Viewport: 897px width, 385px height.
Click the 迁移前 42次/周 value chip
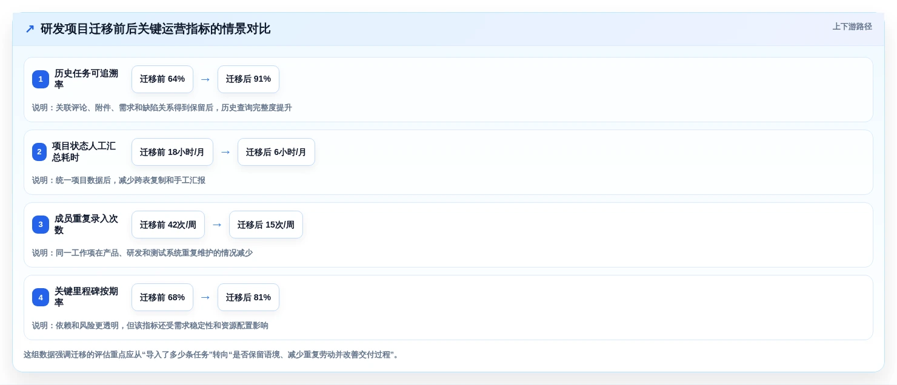pos(168,225)
